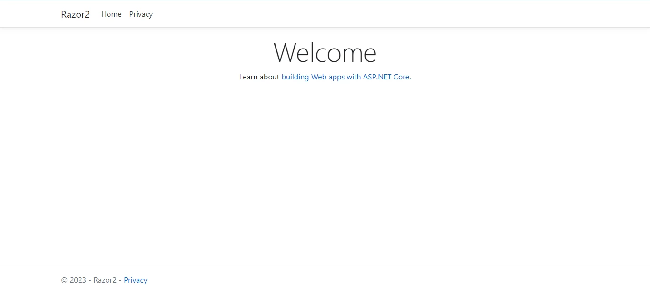Open the Home page from navbar
Screen dimensions: 650x294
[111, 14]
